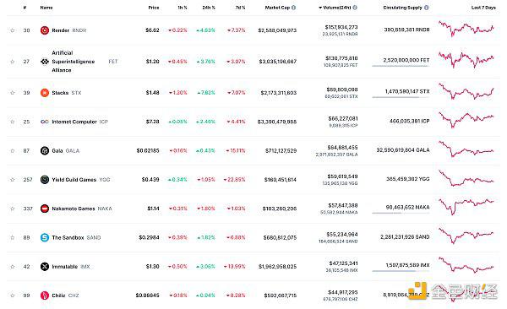Toggle watchlist star for Render
The width and height of the screenshot is (507, 309).
point(13,30)
